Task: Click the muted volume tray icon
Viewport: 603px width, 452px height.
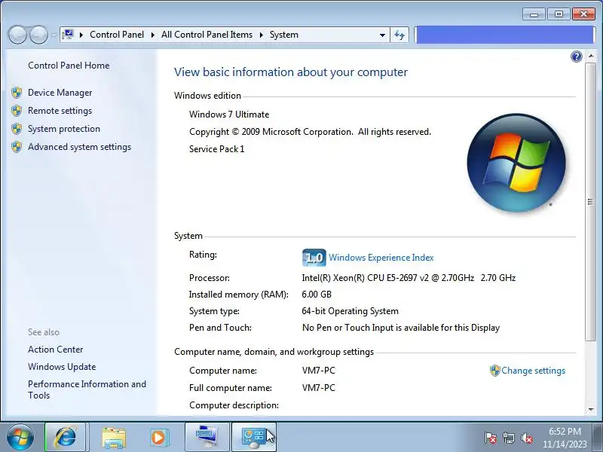Action: (527, 438)
